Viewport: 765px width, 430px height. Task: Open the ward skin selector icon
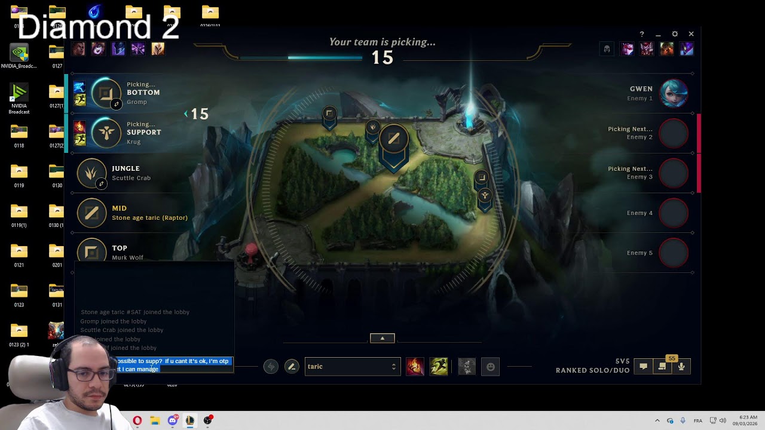point(467,367)
